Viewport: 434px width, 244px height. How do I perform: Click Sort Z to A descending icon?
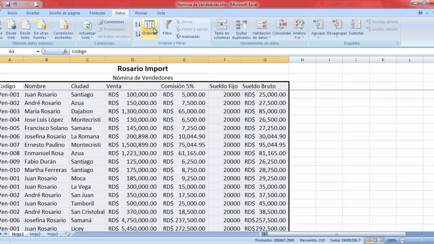[x=138, y=34]
